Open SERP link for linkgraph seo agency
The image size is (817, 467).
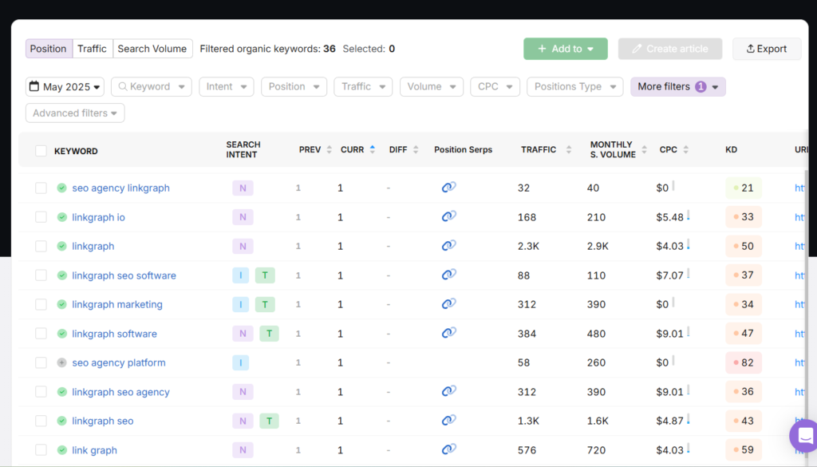coord(448,391)
